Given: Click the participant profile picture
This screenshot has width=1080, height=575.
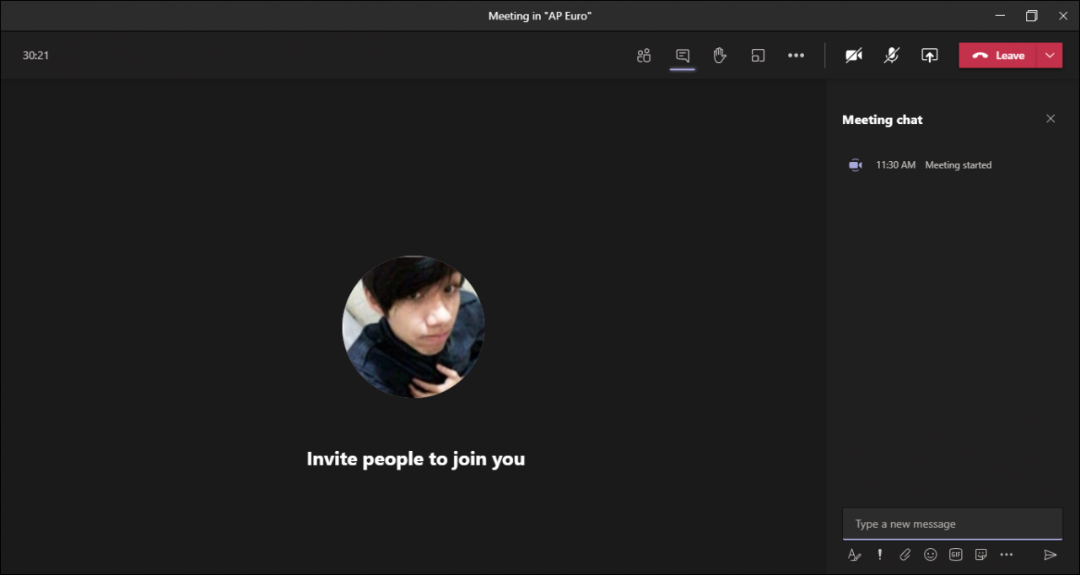Looking at the screenshot, I should click(x=413, y=326).
